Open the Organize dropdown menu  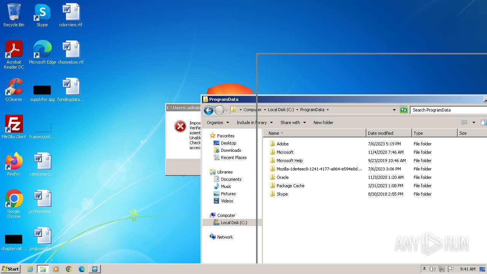pos(218,123)
